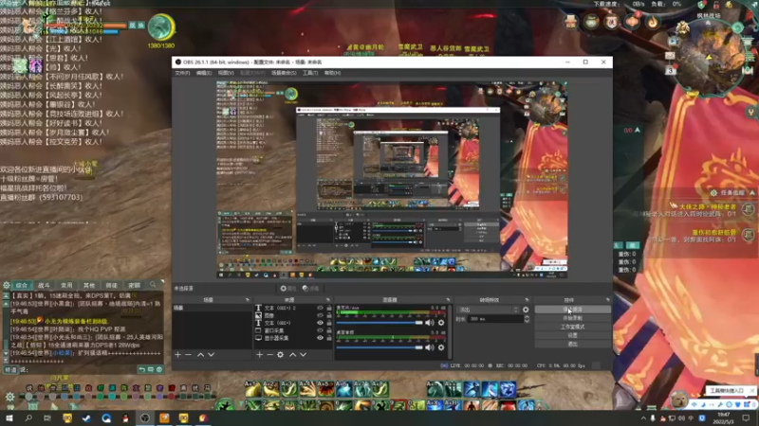The width and height of the screenshot is (759, 426).
Task: Mute the second mixer audio channel speaker
Action: click(x=430, y=347)
